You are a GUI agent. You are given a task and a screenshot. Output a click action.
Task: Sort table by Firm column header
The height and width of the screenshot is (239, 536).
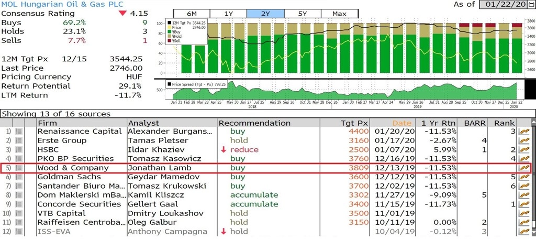point(82,123)
